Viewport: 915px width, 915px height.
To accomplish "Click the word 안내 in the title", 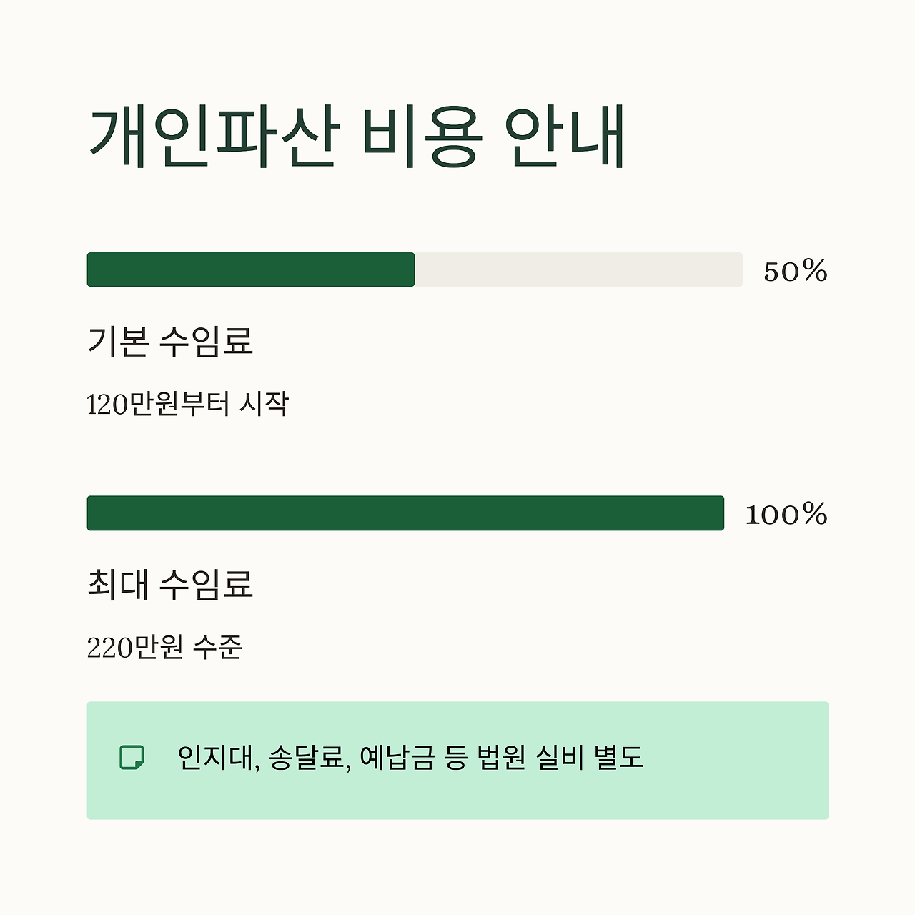I will coord(565,137).
